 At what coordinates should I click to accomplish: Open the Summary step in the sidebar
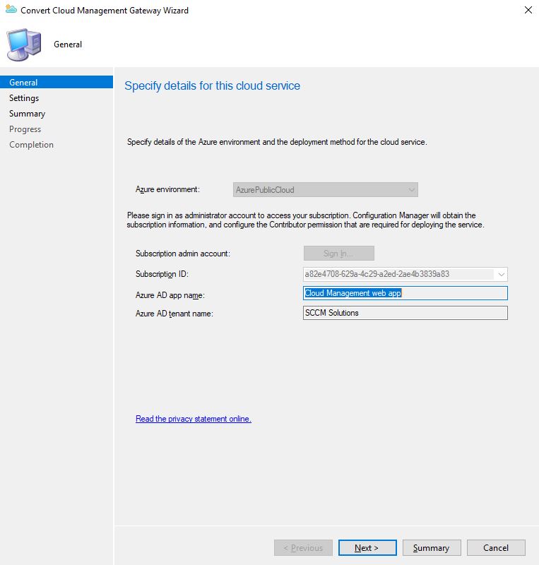click(x=27, y=114)
